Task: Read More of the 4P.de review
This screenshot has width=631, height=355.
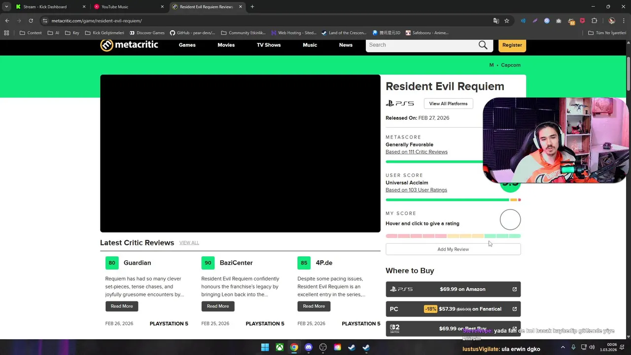Action: pyautogui.click(x=314, y=306)
